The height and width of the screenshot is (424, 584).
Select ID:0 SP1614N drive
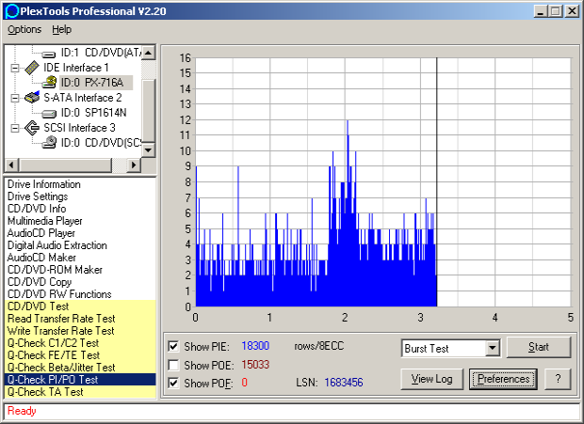point(93,113)
